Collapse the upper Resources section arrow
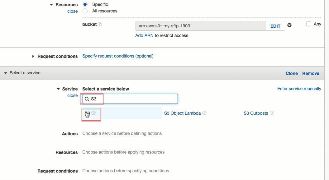This screenshot has width=329, height=180. tap(51, 5)
